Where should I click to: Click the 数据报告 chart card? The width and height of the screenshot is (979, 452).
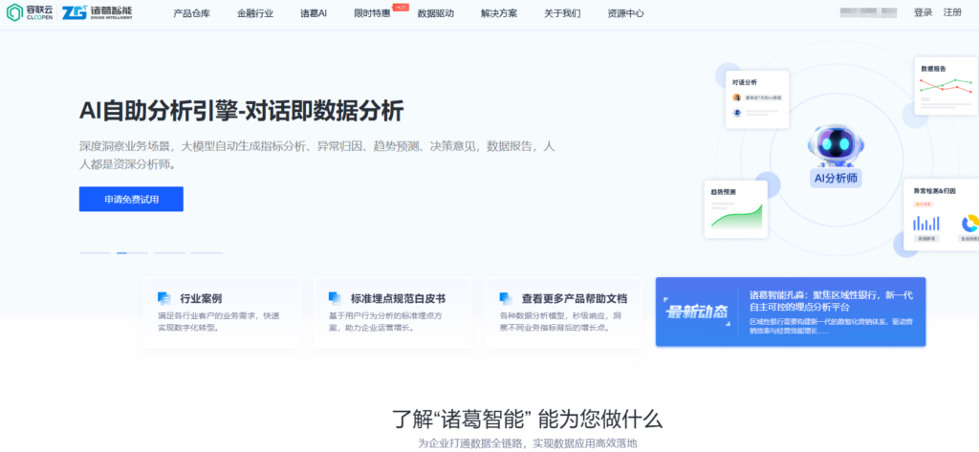pos(946,86)
